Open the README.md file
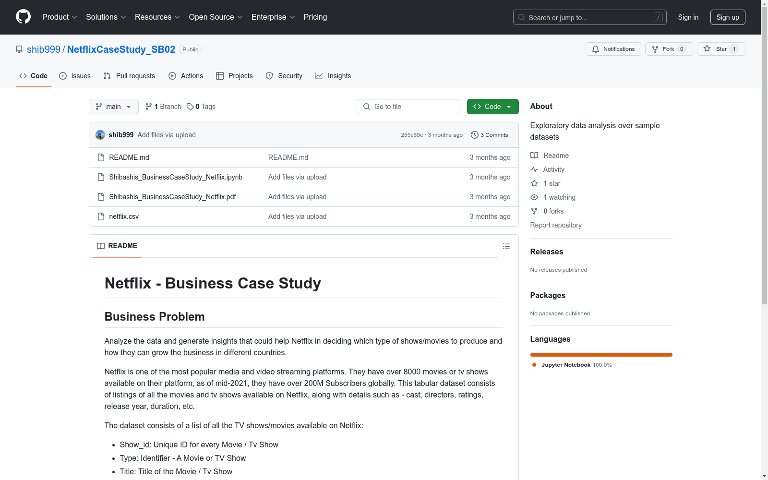 [x=129, y=157]
